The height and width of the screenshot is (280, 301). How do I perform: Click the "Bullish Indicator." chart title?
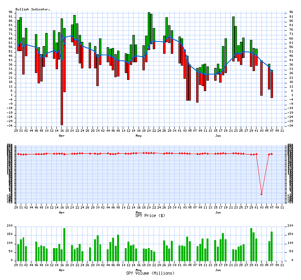pos(33,9)
